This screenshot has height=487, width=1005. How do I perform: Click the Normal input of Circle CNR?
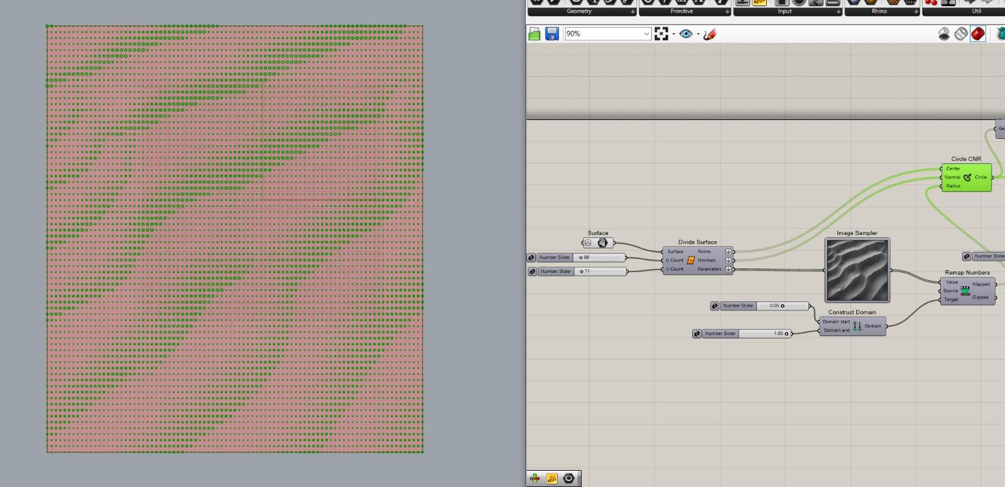point(953,177)
